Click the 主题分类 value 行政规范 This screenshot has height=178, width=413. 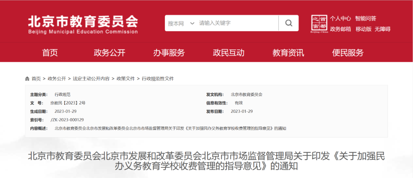pyautogui.click(x=62, y=95)
